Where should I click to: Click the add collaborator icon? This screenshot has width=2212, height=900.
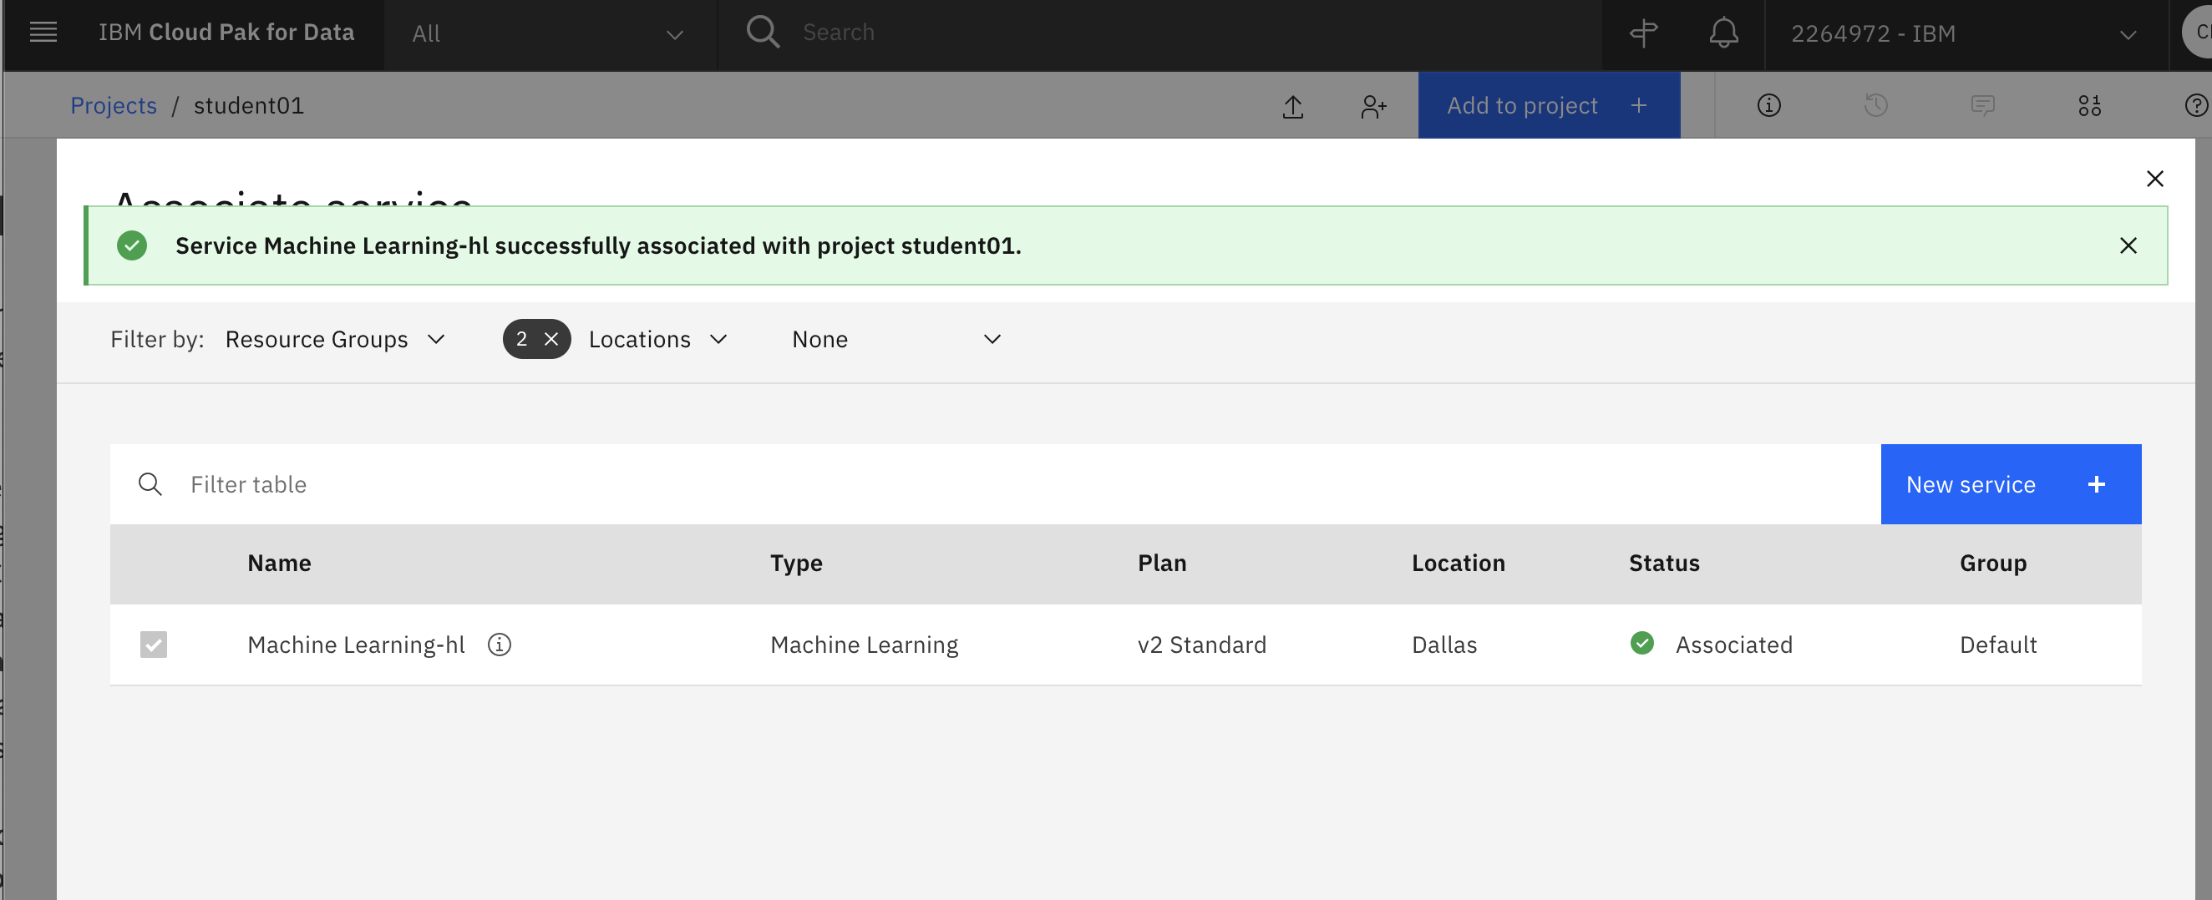coord(1373,106)
